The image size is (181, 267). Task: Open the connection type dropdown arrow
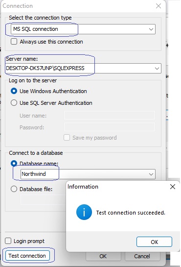point(151,29)
